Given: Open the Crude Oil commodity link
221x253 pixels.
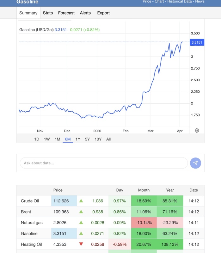Looking at the screenshot, I should tap(29, 201).
